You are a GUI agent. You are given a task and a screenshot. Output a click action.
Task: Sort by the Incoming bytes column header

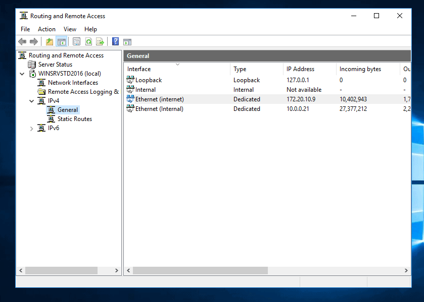pos(368,69)
